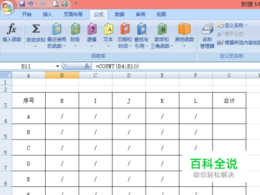The width and height of the screenshot is (260, 195).
Task: Select row 3 header
Action: (x=6, y=101)
